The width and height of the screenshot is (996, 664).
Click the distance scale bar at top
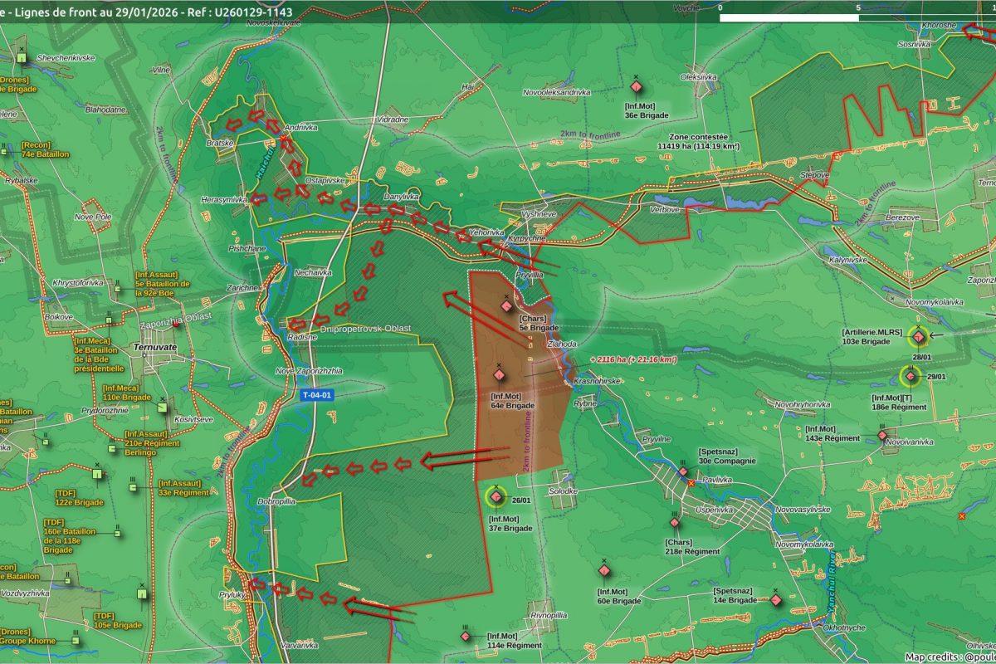(x=858, y=17)
